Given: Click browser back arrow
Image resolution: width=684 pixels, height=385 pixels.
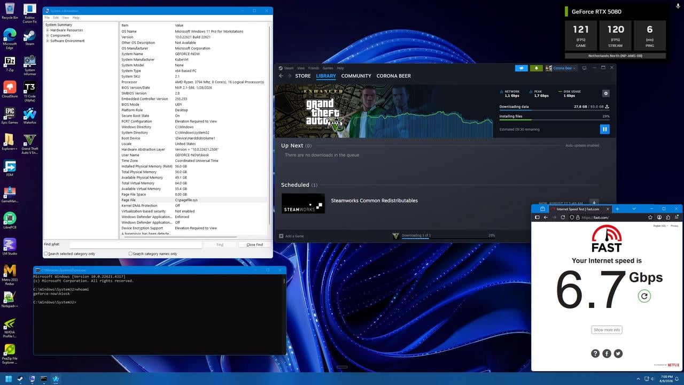Looking at the screenshot, I should click(546, 218).
